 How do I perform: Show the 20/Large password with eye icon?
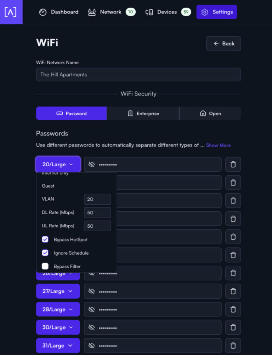[x=91, y=165]
